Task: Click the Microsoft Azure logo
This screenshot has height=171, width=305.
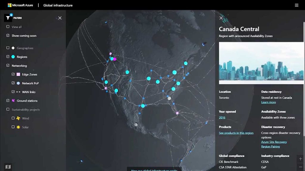Action: pos(20,5)
